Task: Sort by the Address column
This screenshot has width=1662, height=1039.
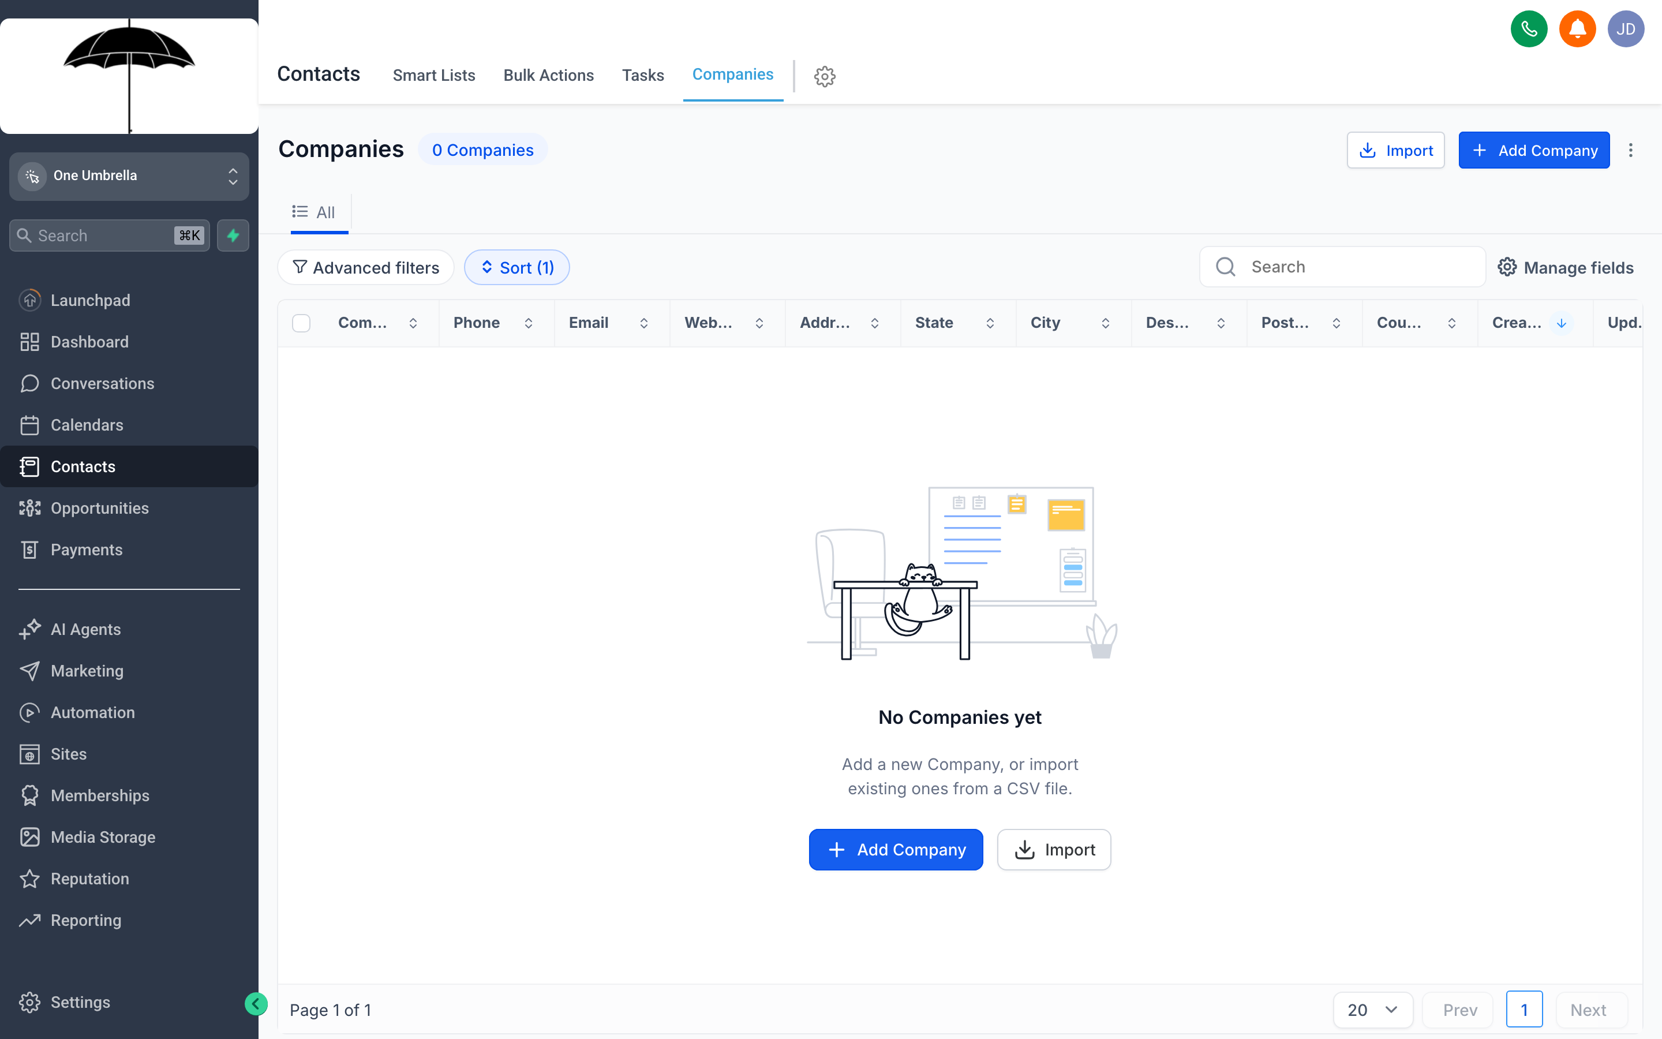Action: point(874,323)
